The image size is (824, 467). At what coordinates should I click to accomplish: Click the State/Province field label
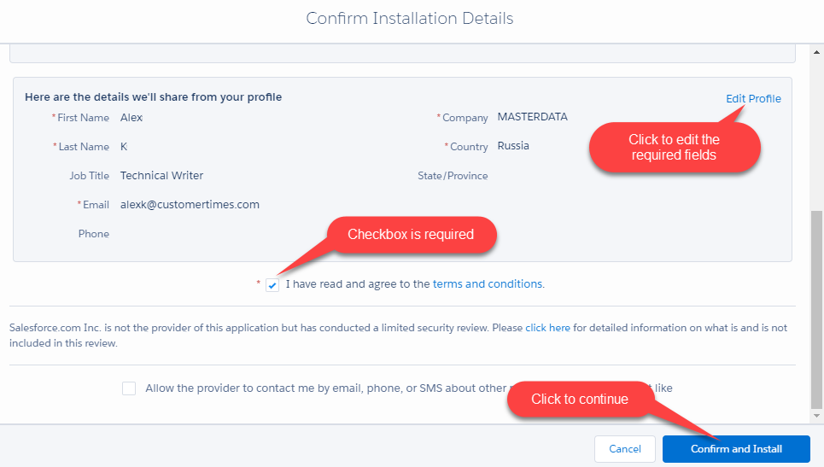pos(453,176)
